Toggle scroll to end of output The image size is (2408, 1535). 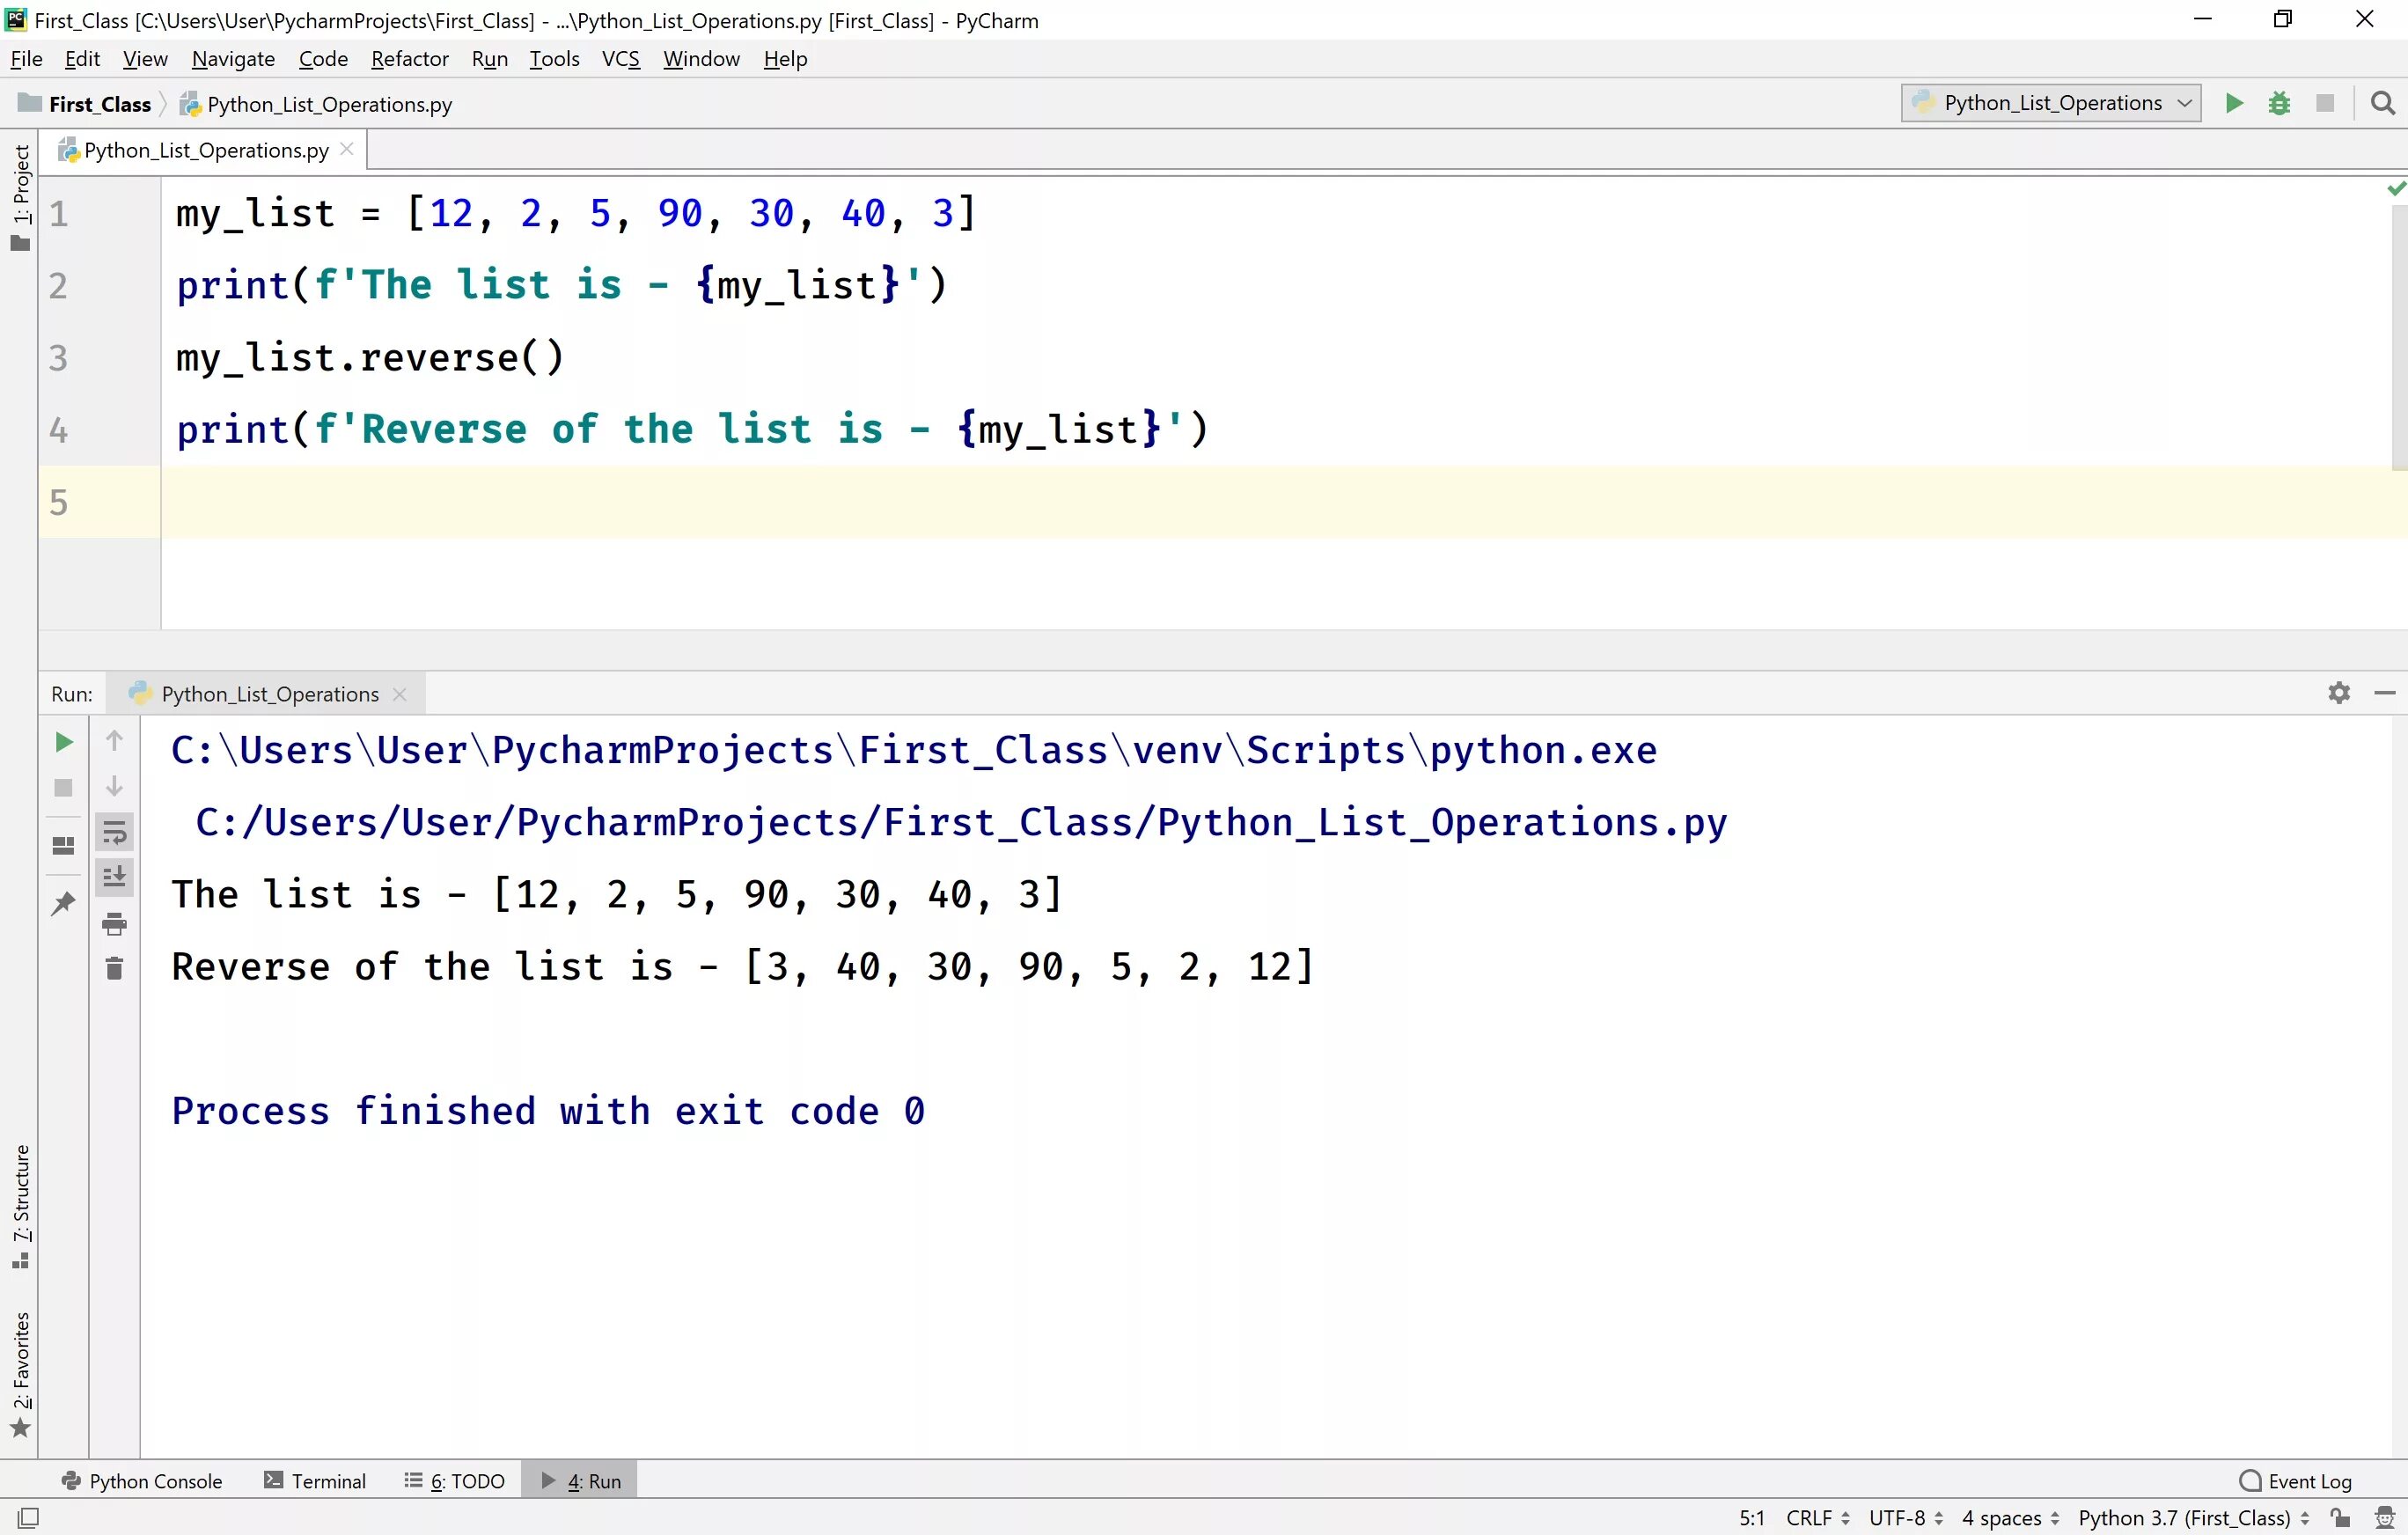[114, 877]
